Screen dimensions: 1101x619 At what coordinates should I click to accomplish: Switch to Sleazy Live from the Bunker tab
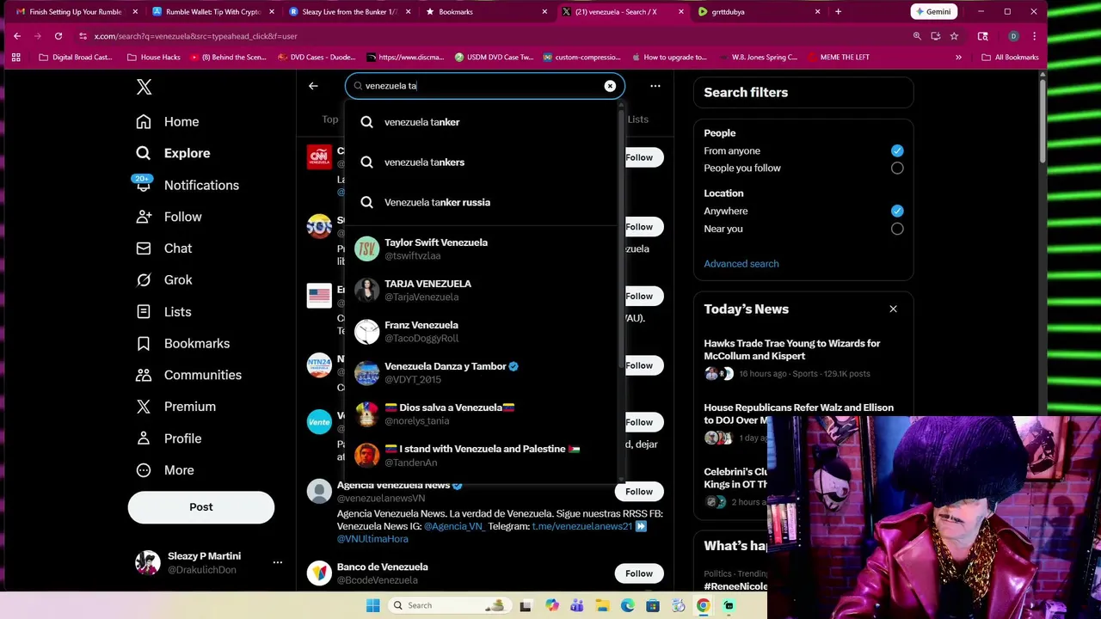350,12
